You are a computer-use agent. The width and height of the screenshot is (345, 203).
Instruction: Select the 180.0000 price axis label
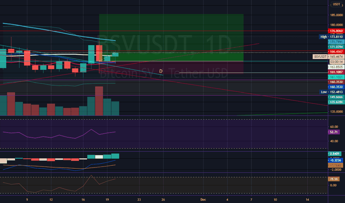pyautogui.click(x=336, y=25)
